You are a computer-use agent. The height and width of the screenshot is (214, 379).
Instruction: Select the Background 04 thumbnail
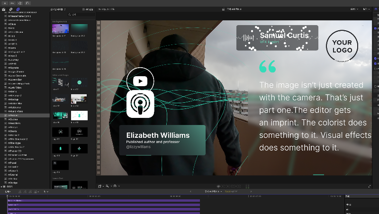coord(79,45)
